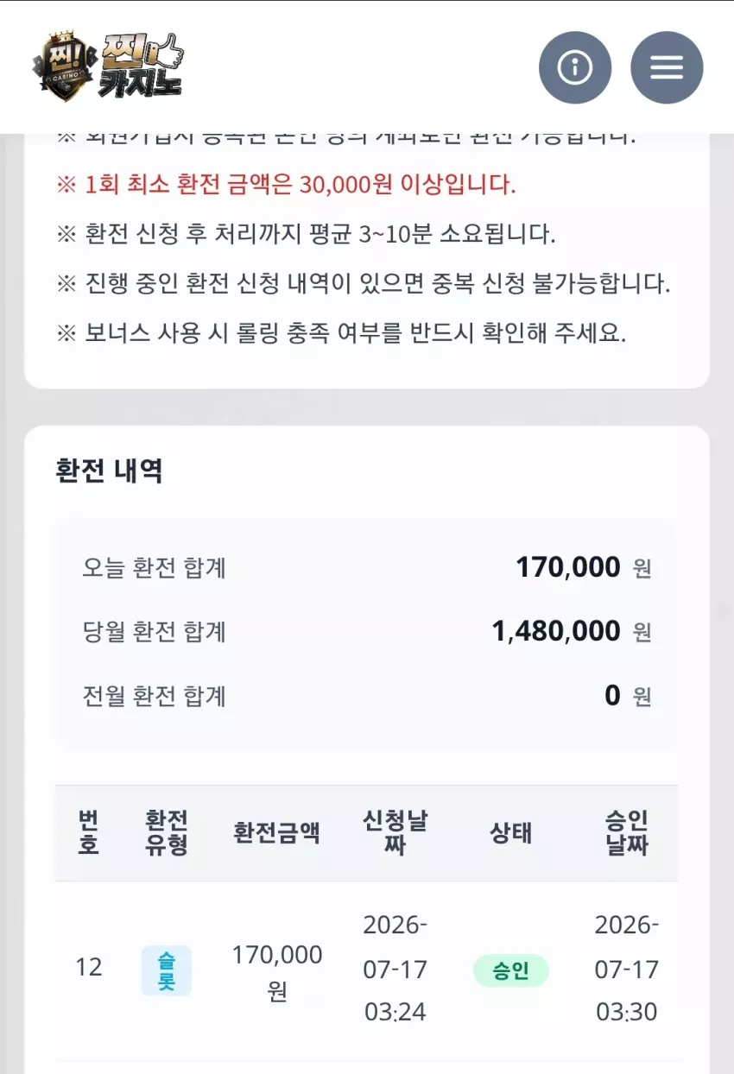Click the 승인날짜 column header
Viewport: 734px width, 1074px height.
point(627,833)
